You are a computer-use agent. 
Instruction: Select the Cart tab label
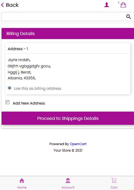point(114,187)
